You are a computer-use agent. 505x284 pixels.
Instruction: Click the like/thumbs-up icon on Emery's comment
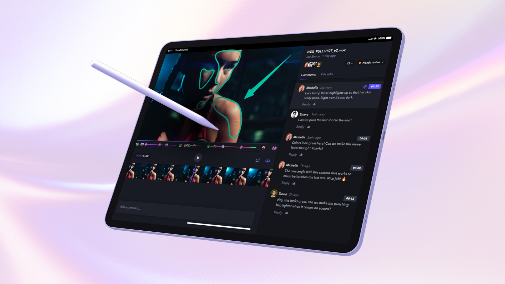(309, 126)
